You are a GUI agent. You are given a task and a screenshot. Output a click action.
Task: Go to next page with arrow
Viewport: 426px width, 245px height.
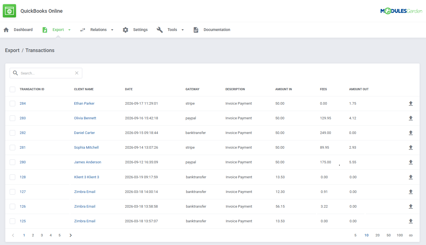71,235
